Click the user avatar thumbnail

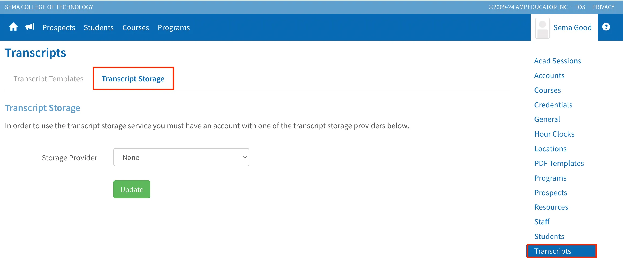[542, 28]
